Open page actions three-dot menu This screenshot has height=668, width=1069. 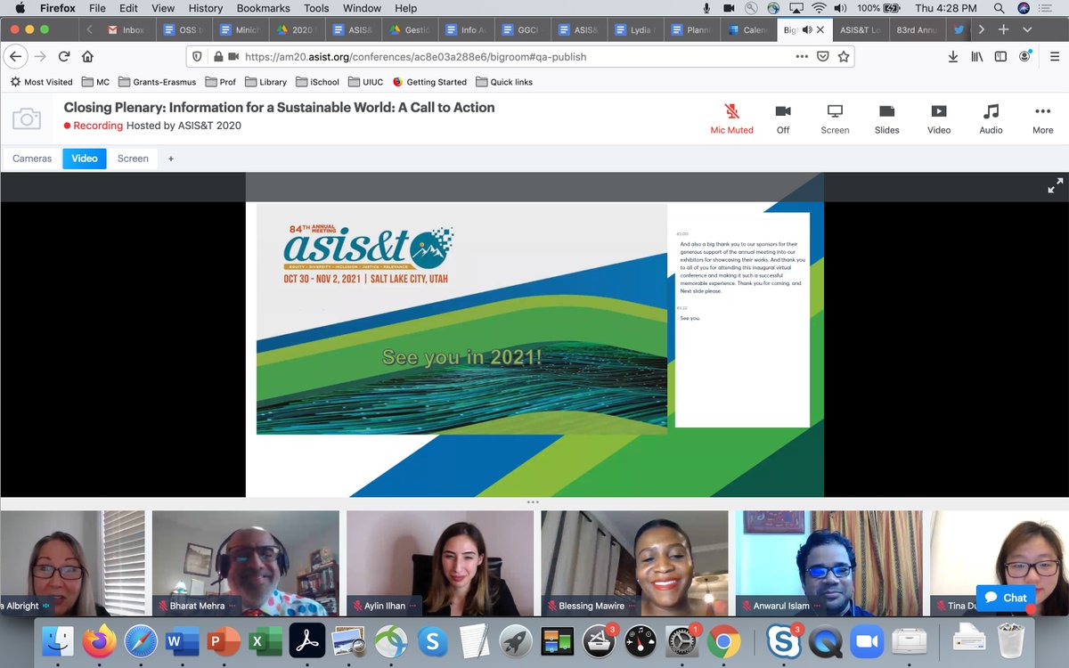click(x=802, y=56)
